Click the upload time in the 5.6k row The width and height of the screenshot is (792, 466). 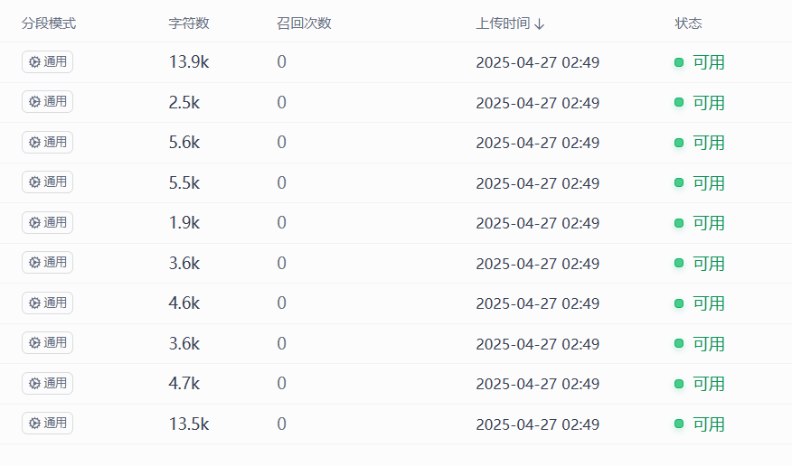(537, 143)
